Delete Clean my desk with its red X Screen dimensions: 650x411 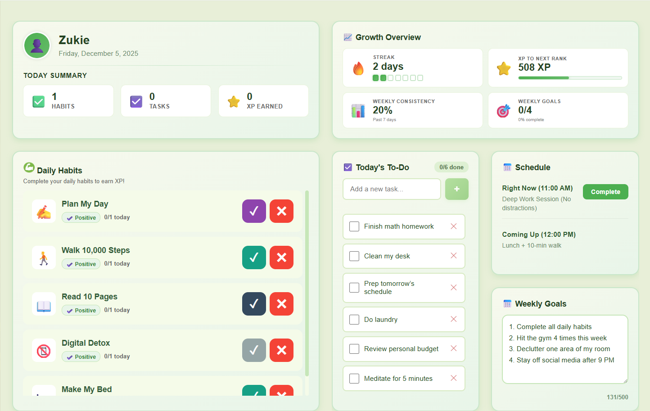(453, 256)
